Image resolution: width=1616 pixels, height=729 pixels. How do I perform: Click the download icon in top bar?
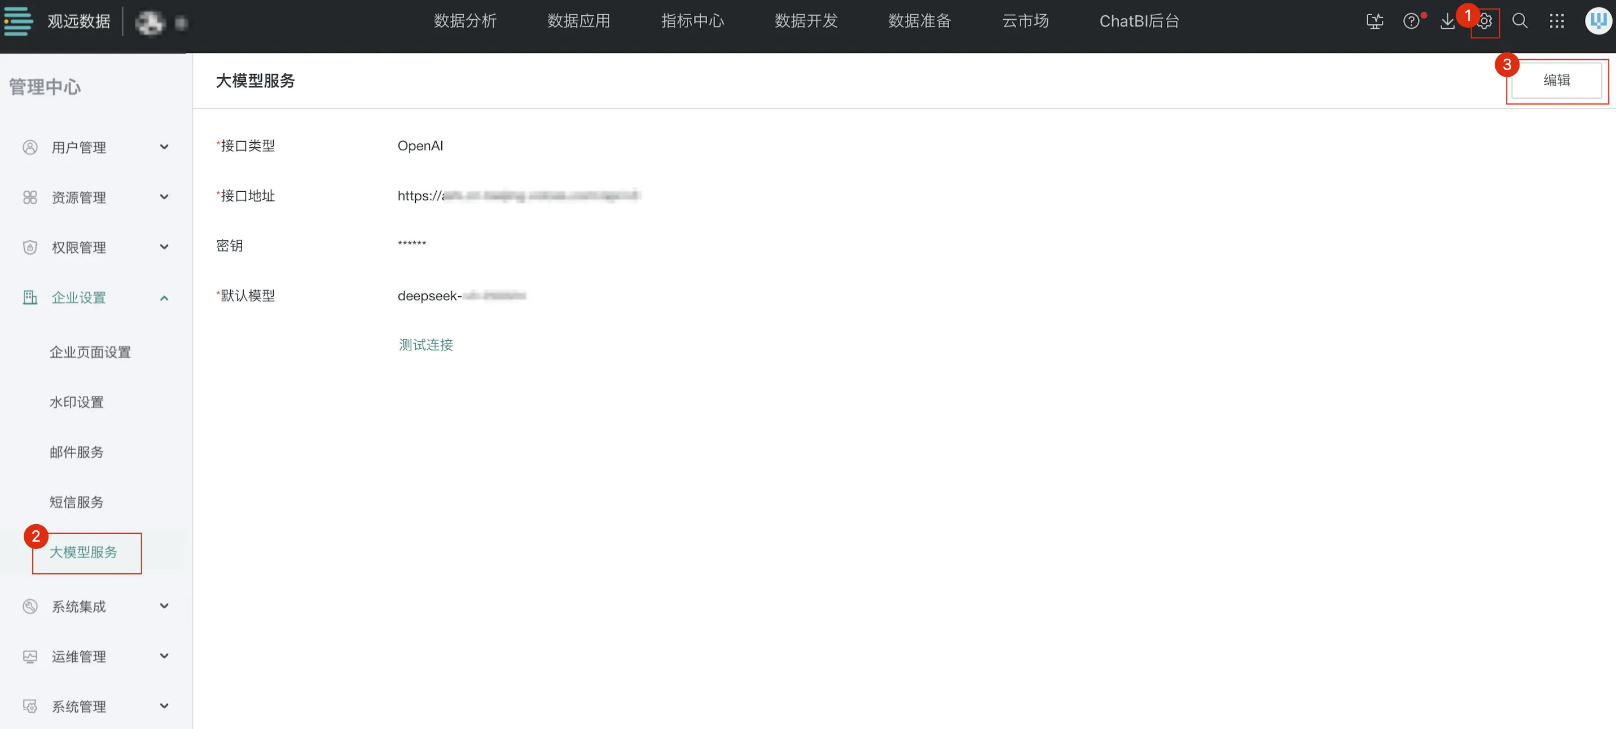coord(1447,22)
